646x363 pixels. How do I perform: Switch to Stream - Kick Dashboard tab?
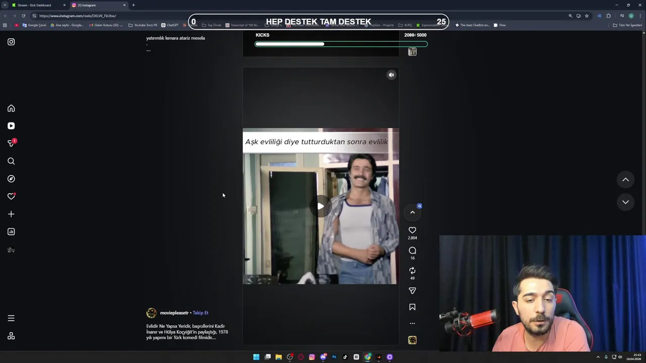[x=38, y=5]
